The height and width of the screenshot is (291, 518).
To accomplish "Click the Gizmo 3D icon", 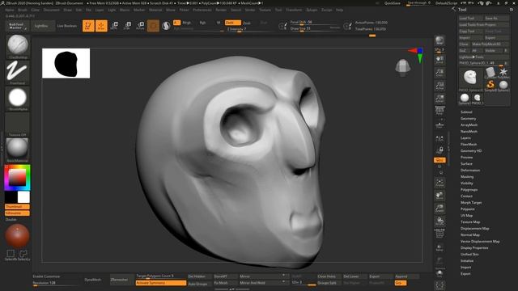I will click(x=153, y=26).
